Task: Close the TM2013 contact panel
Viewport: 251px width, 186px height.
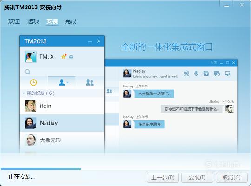Action: pos(99,41)
